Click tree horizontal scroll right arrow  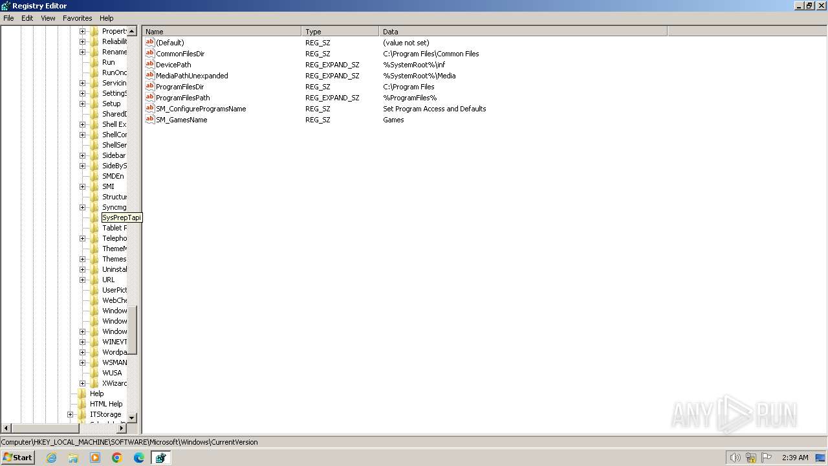122,428
